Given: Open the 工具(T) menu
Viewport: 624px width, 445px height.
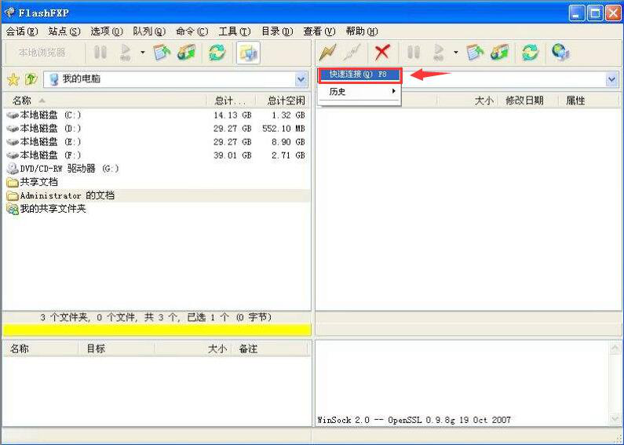Looking at the screenshot, I should pos(235,31).
